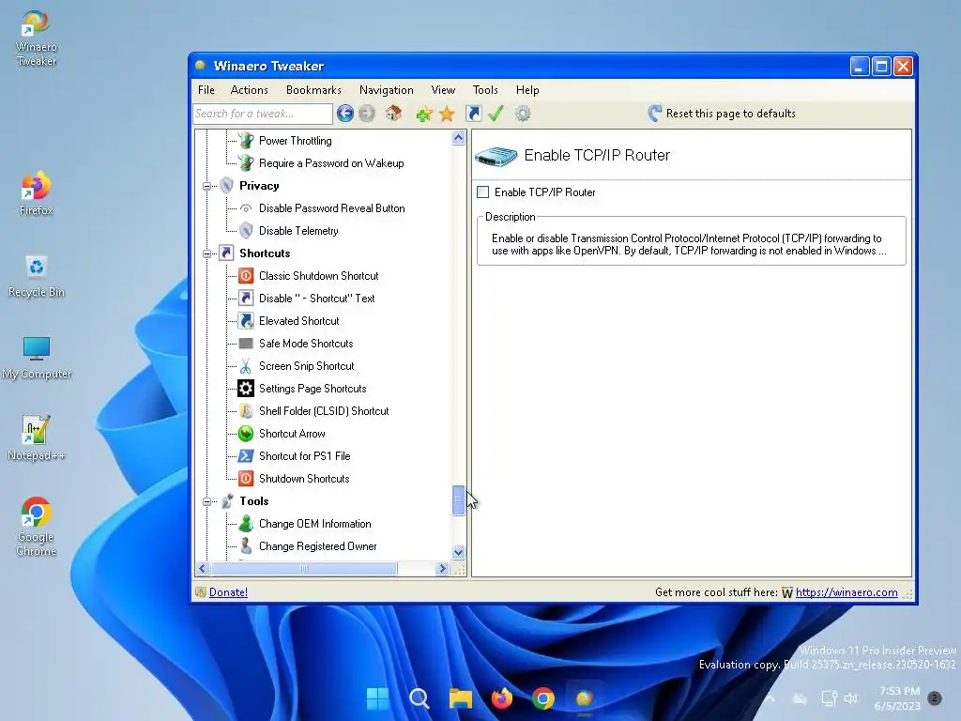Click the tree scroll down arrow
This screenshot has height=721, width=961.
pos(458,552)
